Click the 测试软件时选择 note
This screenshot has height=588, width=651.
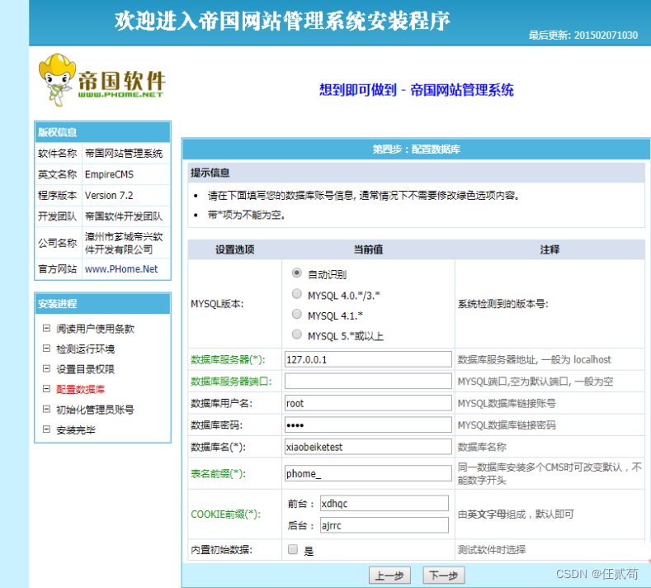point(492,550)
